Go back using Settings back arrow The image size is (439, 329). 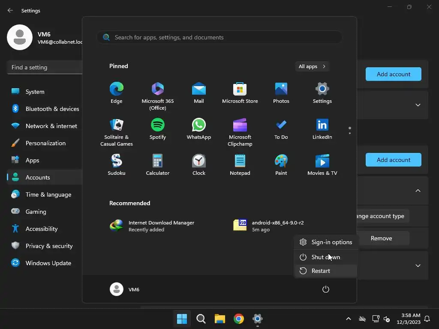[x=10, y=10]
